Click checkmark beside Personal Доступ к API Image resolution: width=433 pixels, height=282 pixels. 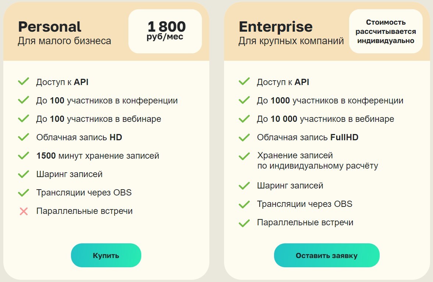(x=24, y=82)
